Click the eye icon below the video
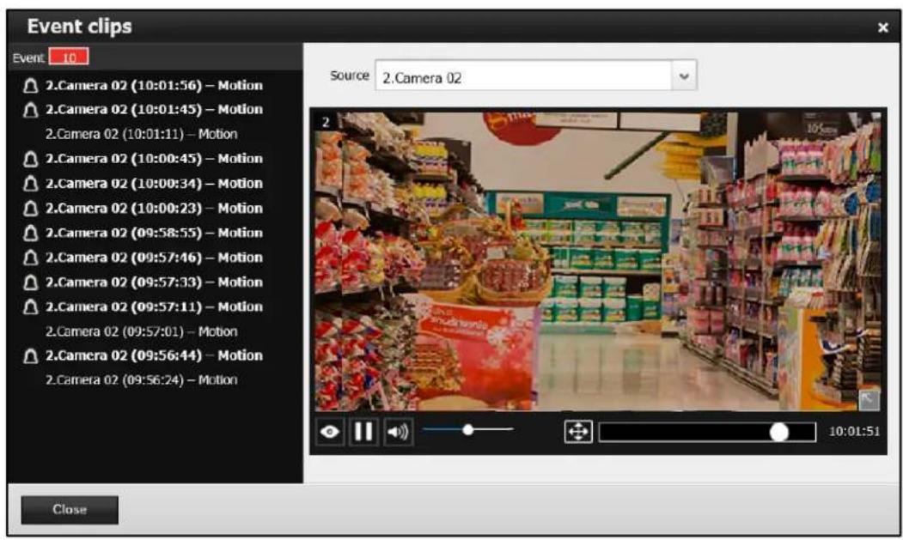903x540 pixels. [329, 431]
